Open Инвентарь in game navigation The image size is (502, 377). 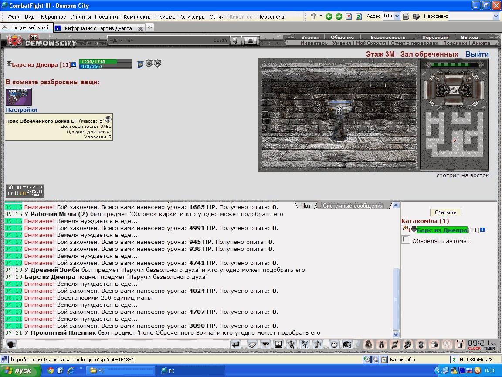click(x=314, y=43)
